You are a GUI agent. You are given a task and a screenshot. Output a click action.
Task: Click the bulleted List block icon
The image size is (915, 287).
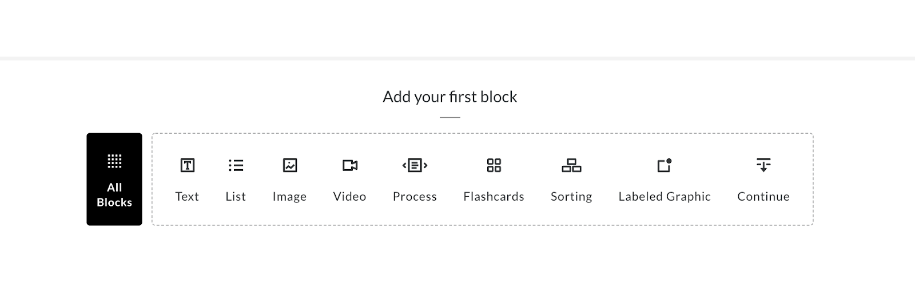pos(236,165)
